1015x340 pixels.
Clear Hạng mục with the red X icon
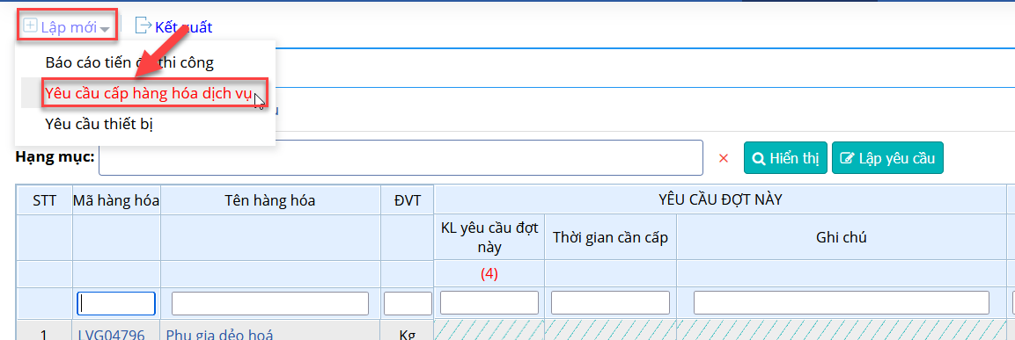[x=724, y=158]
